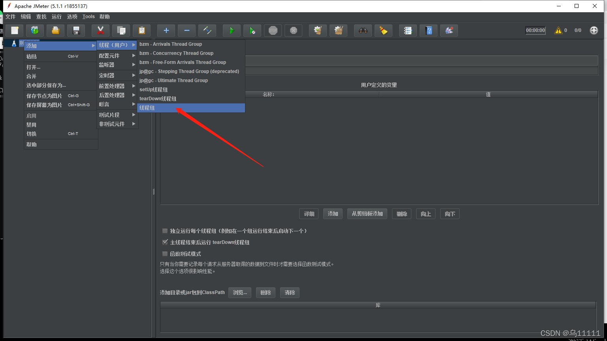The width and height of the screenshot is (607, 341).
Task: Click the 向上 button
Action: 426,214
